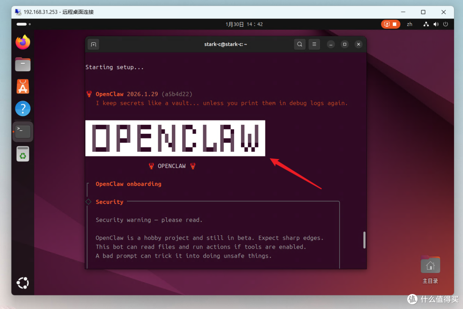Open the Help icon in dock

[x=23, y=108]
